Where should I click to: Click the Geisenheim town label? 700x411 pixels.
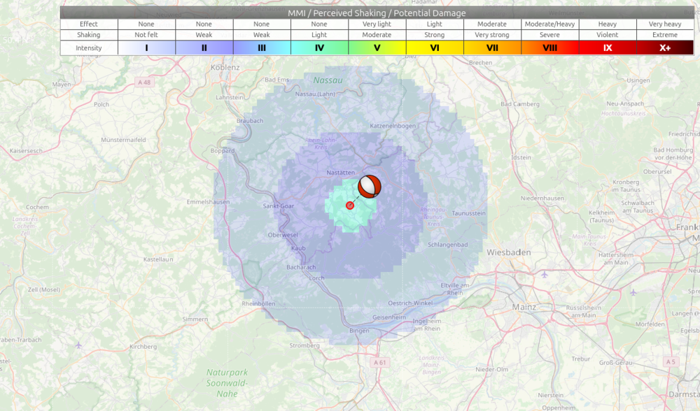click(389, 317)
